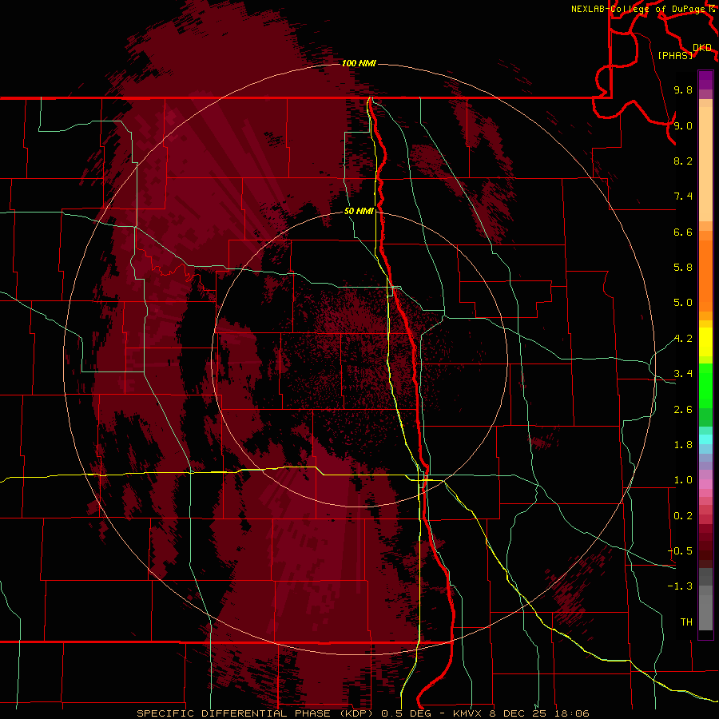Click the 5.8 value on the color scale
Viewport: 719px width, 719px height.
[x=683, y=268]
